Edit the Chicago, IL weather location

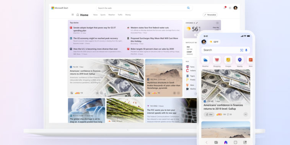pos(197,23)
